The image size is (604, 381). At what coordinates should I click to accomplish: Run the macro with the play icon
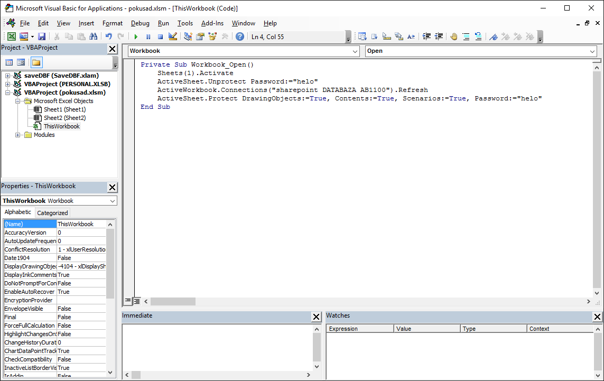pos(136,36)
